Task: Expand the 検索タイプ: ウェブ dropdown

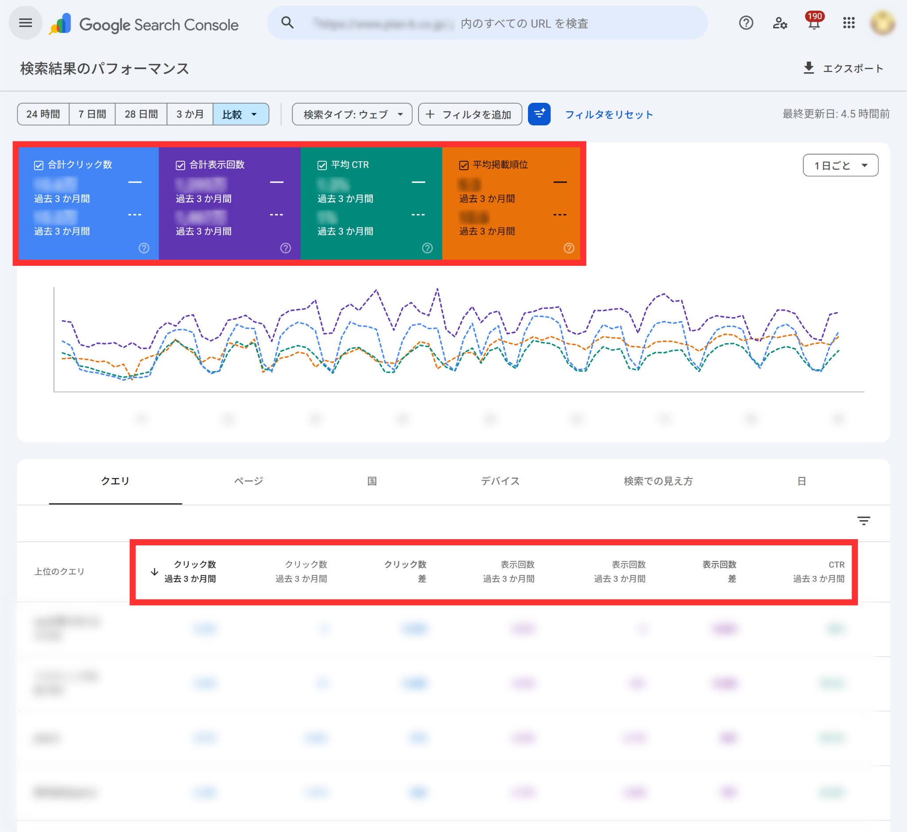Action: coord(352,114)
